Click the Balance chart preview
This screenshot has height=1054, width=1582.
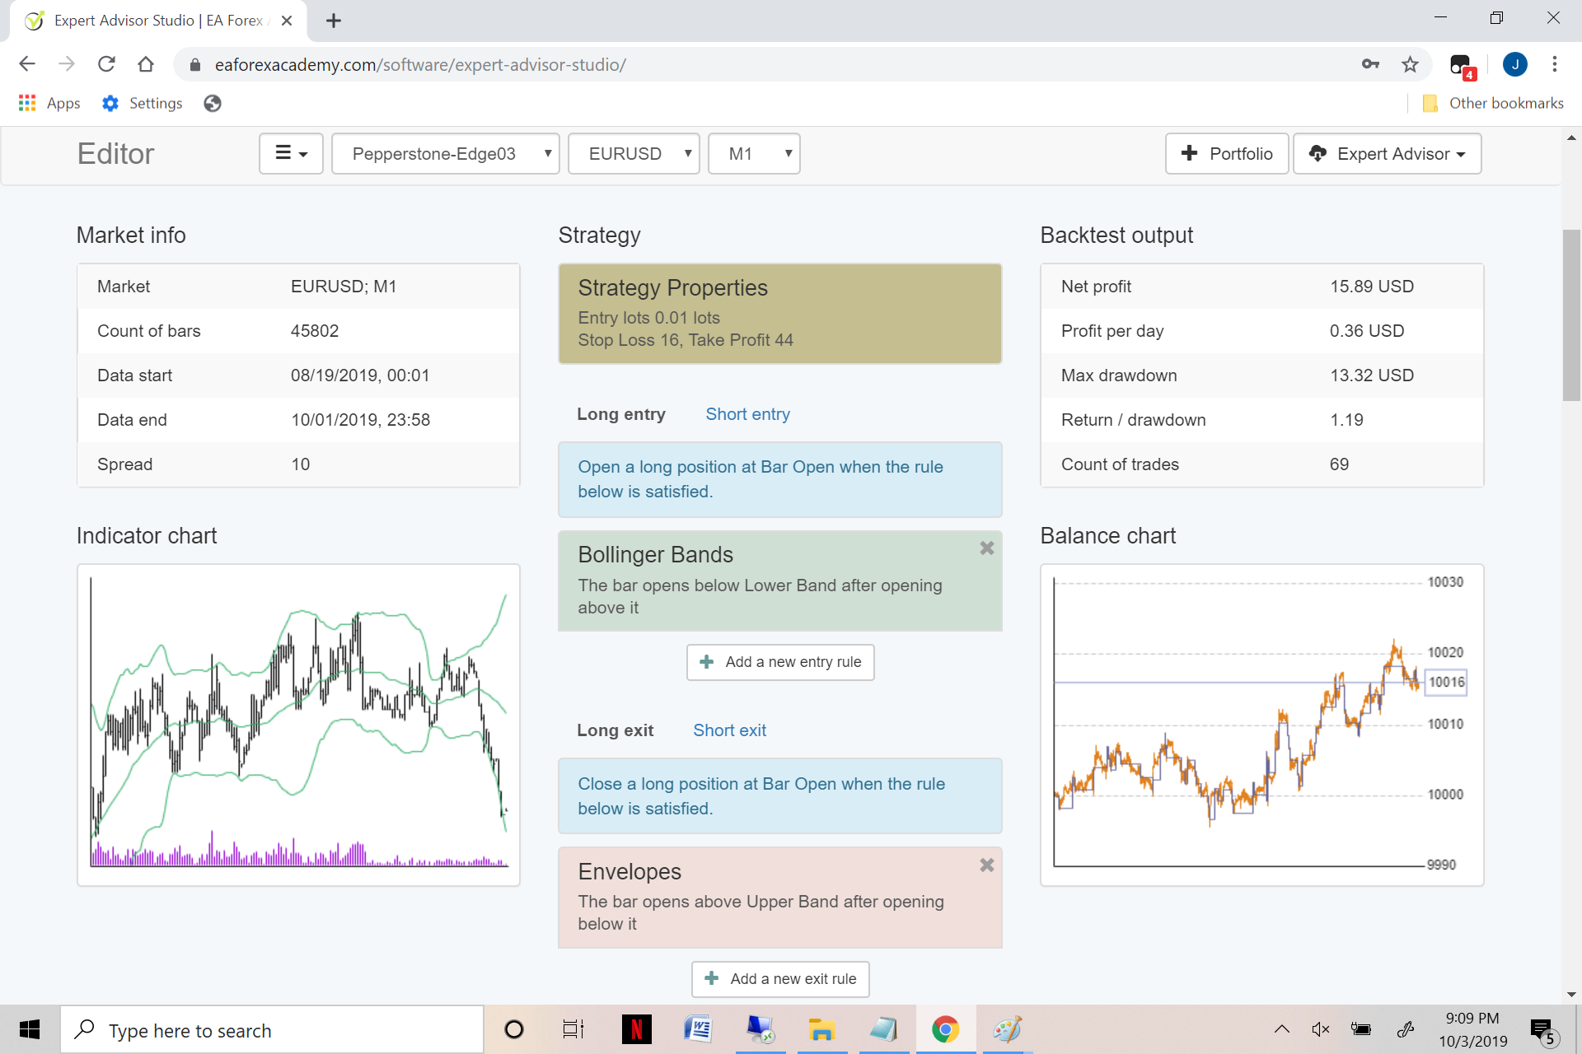tap(1262, 725)
